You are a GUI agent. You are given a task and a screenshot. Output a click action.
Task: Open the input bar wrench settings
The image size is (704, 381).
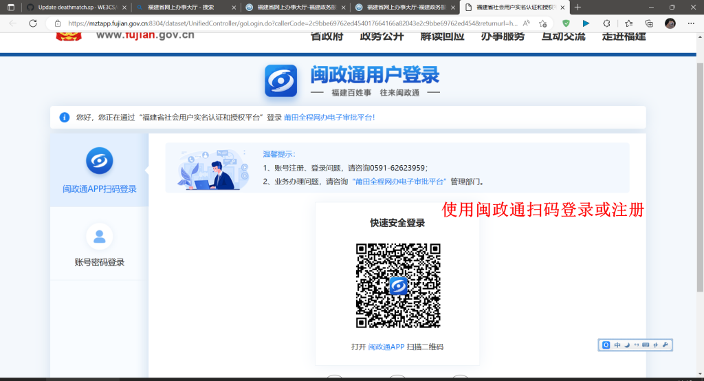tap(665, 345)
